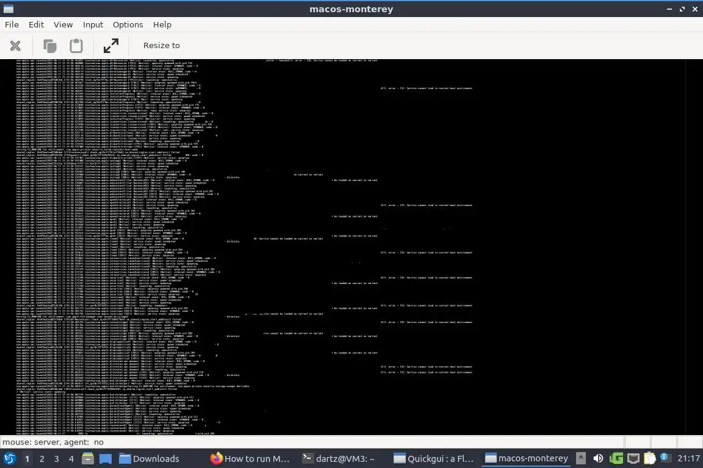
Task: Click the window menu icon in the title bar
Action: pyautogui.click(x=9, y=9)
